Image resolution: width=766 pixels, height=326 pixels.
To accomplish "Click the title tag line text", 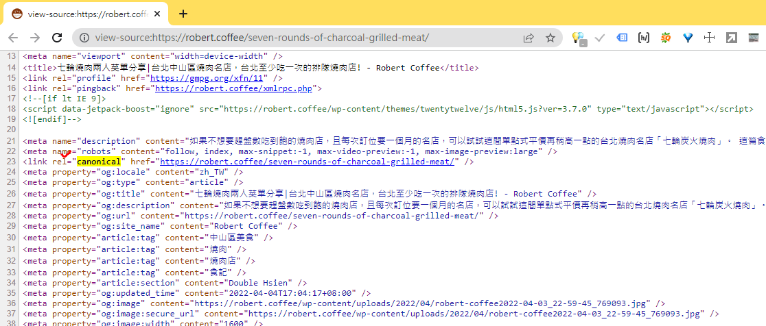I will tap(251, 68).
